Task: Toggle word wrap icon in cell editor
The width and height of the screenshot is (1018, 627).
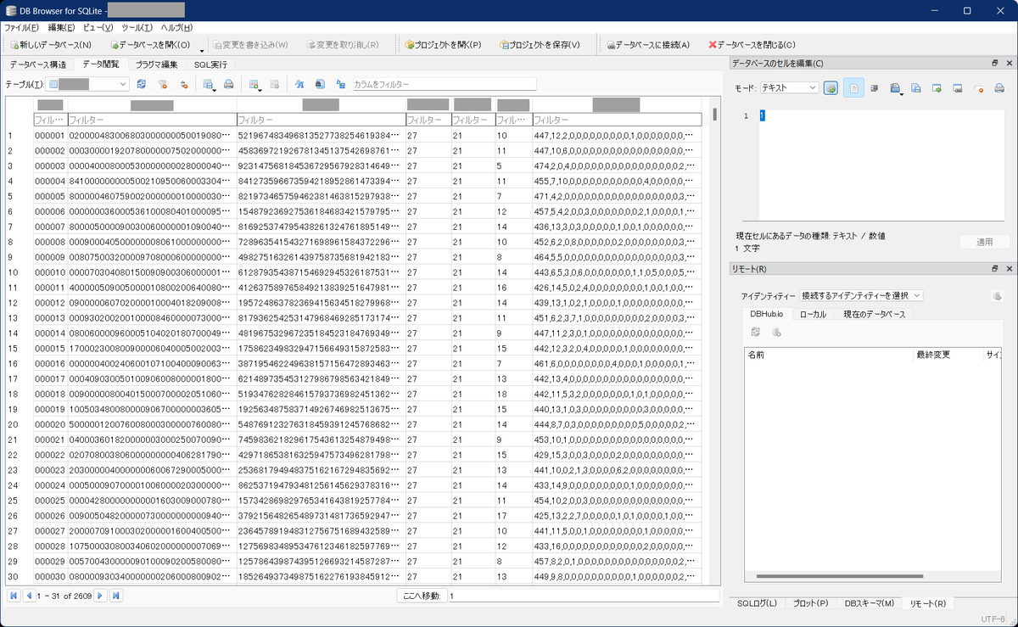Action: tap(853, 87)
